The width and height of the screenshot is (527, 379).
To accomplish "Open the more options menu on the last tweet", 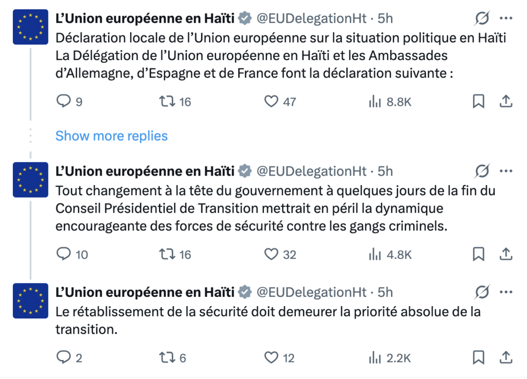I will pos(506,291).
